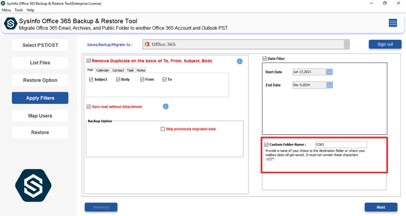Open the End Date calendar picker icon
Screen dimensions: 406x216
click(330, 85)
